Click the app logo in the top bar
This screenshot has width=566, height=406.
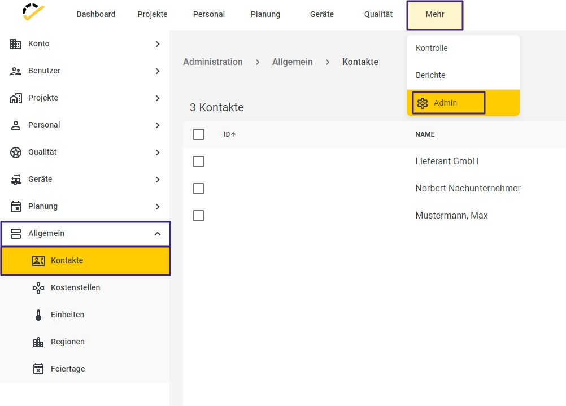[x=33, y=12]
